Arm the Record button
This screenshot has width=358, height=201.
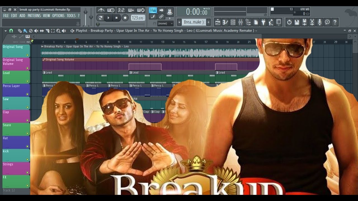(x=125, y=18)
